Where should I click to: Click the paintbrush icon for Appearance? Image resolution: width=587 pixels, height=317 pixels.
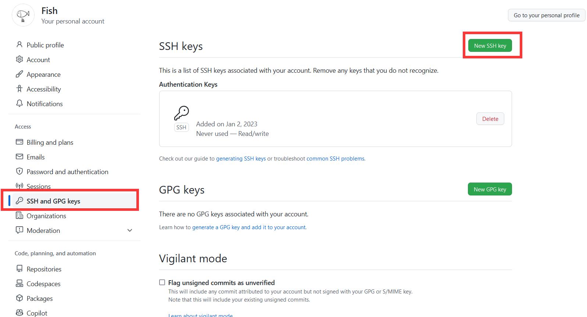pos(19,74)
